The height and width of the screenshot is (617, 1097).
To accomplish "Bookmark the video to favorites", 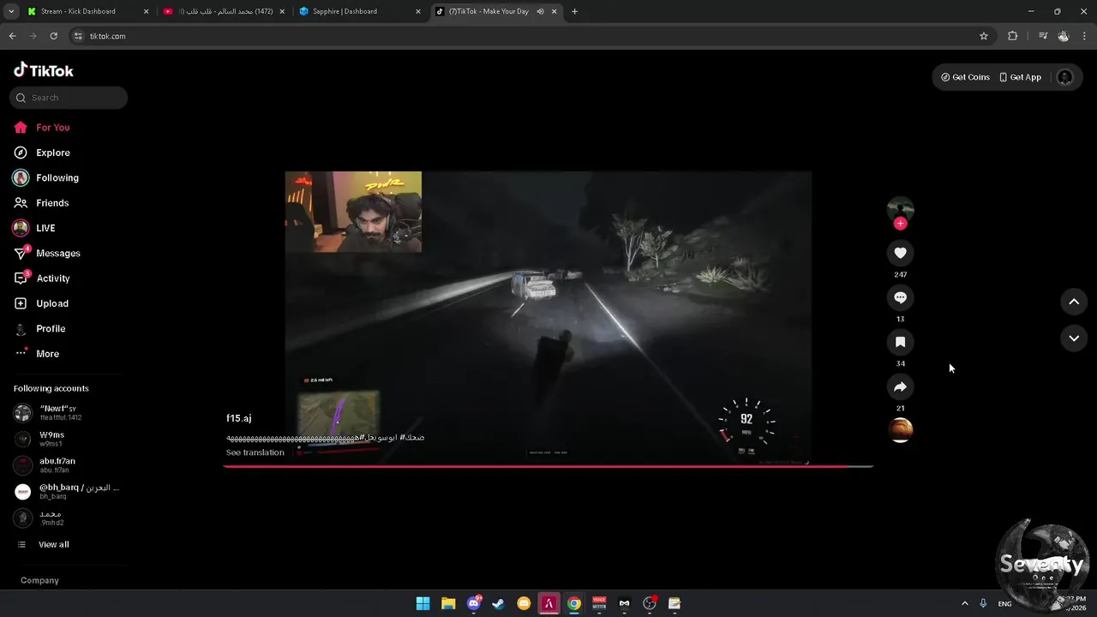I will point(900,342).
